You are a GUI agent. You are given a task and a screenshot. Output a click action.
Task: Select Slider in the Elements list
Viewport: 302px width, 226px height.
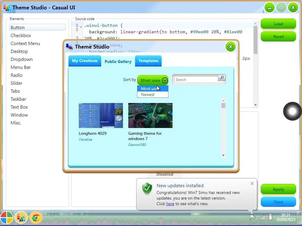[x=37, y=83]
